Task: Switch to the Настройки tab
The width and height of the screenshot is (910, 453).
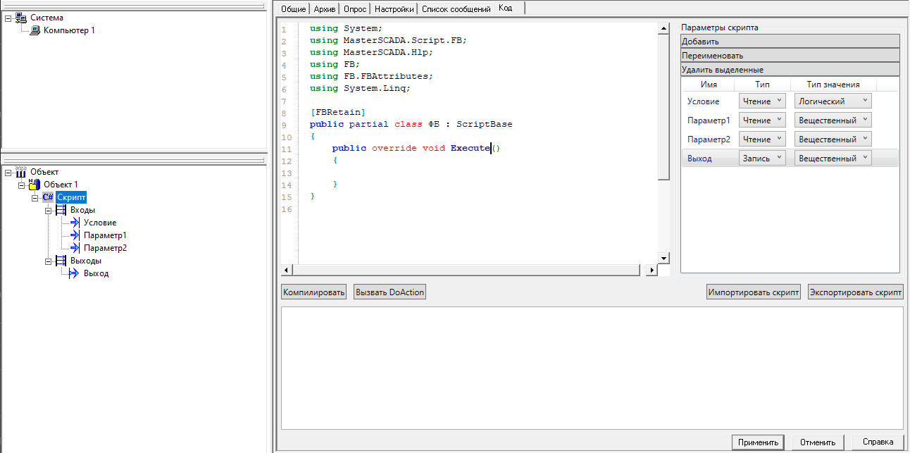Action: 394,9
